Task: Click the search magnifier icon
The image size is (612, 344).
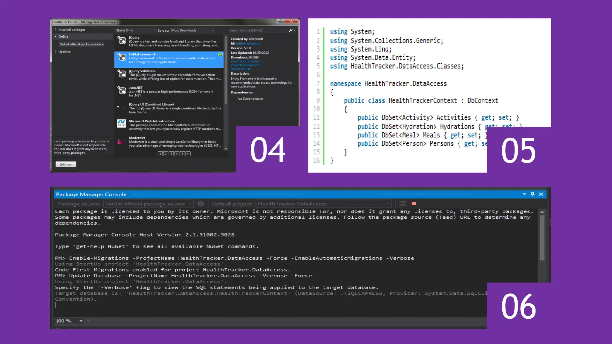Action: click(291, 30)
